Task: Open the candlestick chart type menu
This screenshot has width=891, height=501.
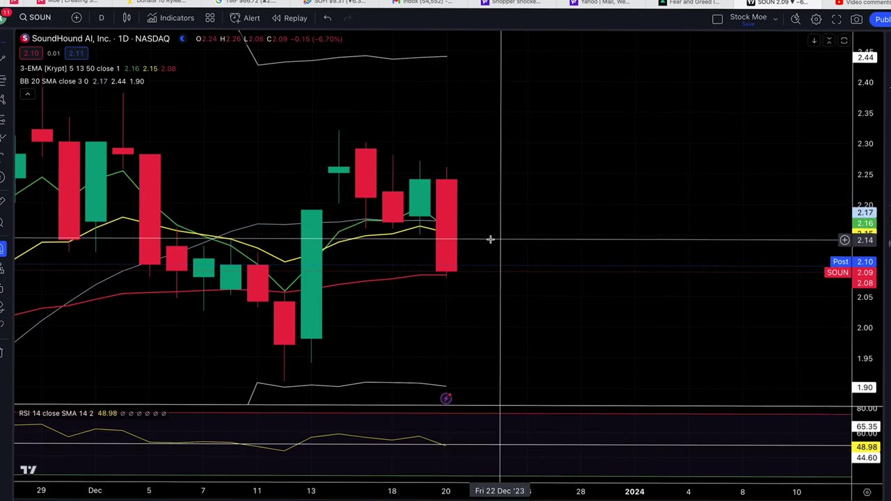Action: coord(127,17)
